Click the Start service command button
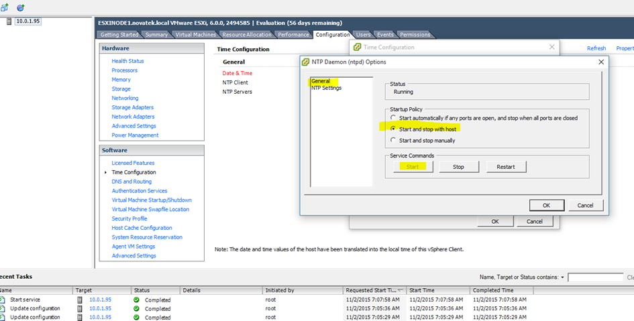The width and height of the screenshot is (634, 321). (x=413, y=167)
